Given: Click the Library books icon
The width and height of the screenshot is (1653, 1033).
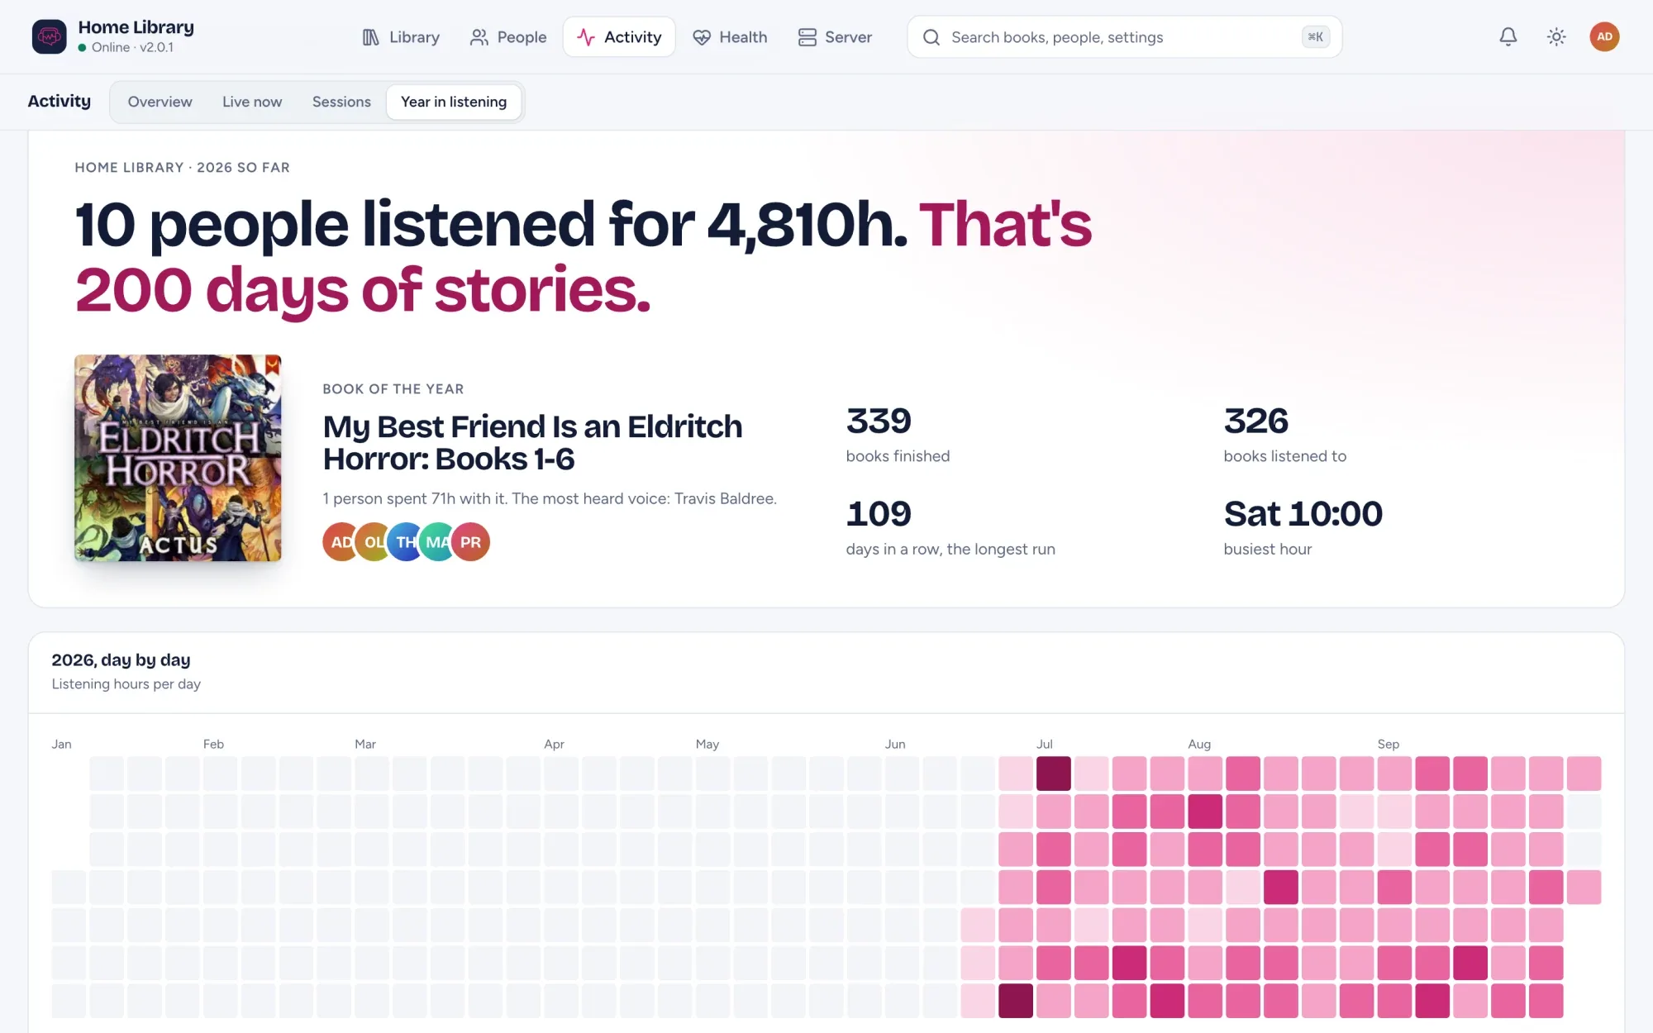Looking at the screenshot, I should point(370,37).
